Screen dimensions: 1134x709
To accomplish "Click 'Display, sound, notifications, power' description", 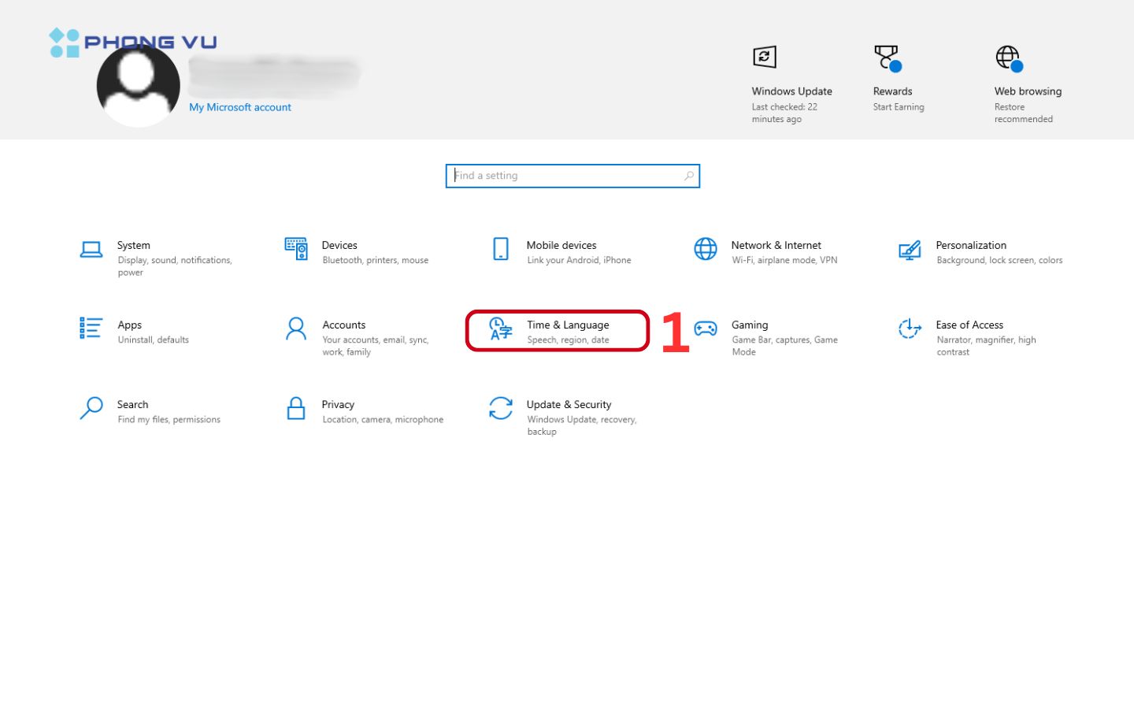I will point(175,266).
